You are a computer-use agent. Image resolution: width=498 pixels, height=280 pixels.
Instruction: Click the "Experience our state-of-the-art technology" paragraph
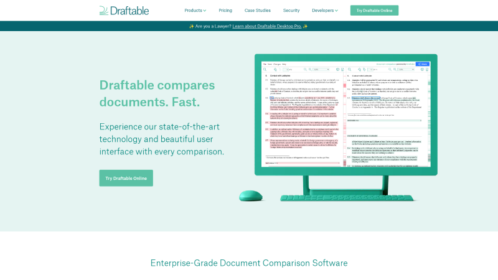162,139
